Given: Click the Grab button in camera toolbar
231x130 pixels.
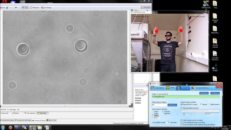Looking at the screenshot, I should (x=25, y=8).
